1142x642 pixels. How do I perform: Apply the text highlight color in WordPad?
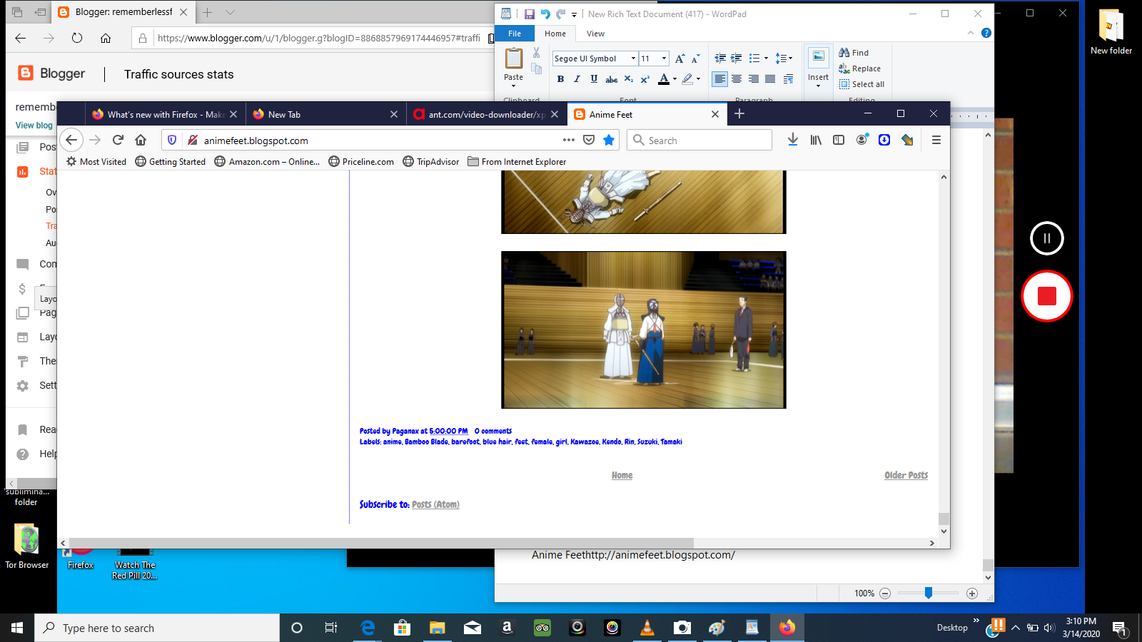687,79
